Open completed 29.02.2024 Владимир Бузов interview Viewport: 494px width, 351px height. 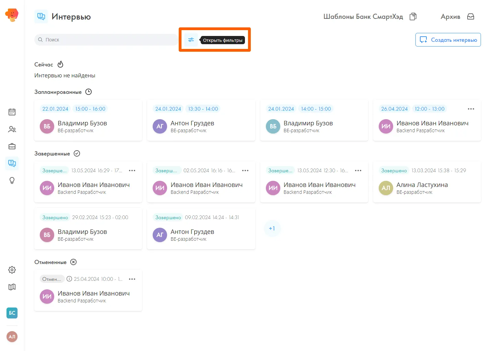click(88, 229)
